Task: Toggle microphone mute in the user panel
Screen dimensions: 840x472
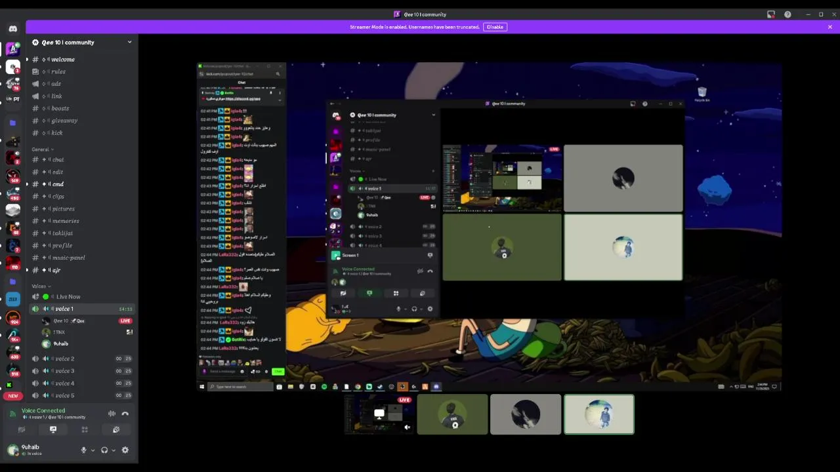Action: pyautogui.click(x=83, y=450)
